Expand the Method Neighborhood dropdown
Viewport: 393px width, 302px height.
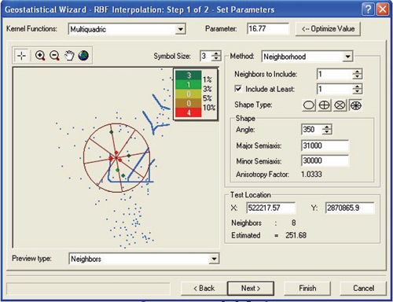pos(347,57)
